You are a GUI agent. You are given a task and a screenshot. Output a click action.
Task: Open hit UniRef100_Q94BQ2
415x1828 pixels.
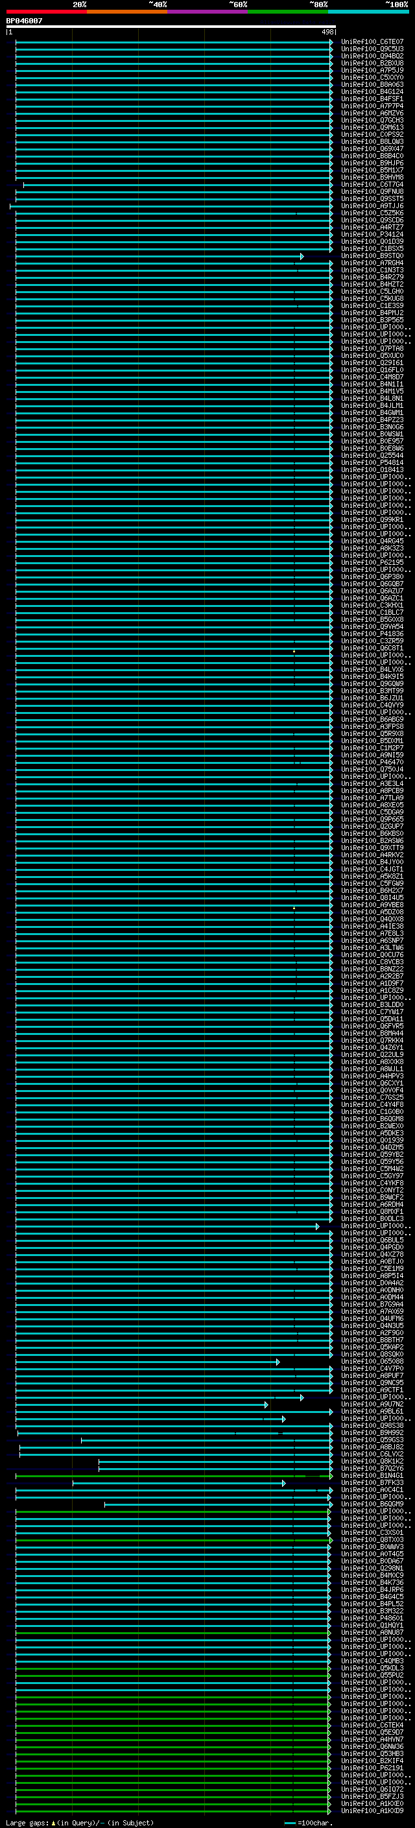pos(372,56)
